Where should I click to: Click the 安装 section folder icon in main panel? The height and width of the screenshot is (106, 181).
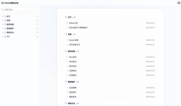tap(66, 34)
